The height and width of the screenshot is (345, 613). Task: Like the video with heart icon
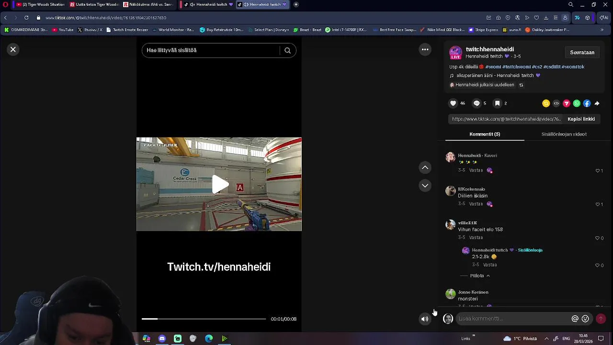click(453, 103)
